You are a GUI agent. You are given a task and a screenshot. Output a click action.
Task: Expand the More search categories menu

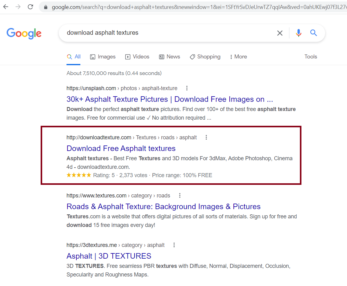pyautogui.click(x=238, y=57)
